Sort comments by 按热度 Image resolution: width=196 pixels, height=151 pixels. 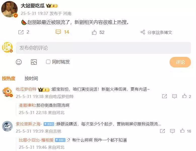[9, 79]
